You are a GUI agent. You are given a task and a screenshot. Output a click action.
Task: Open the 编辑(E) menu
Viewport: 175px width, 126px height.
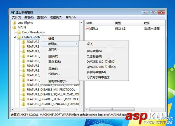coord(29,17)
